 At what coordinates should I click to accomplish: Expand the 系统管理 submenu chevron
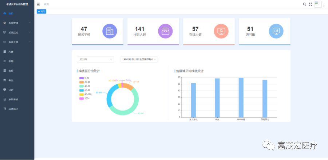pyautogui.click(x=30, y=23)
